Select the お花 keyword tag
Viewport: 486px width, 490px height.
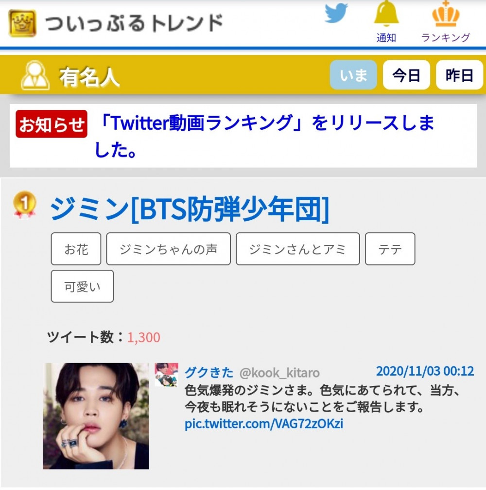(76, 249)
